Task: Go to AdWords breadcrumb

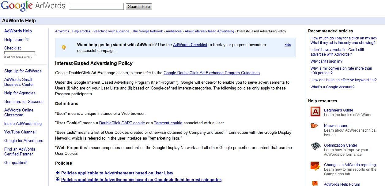Action: [62, 31]
